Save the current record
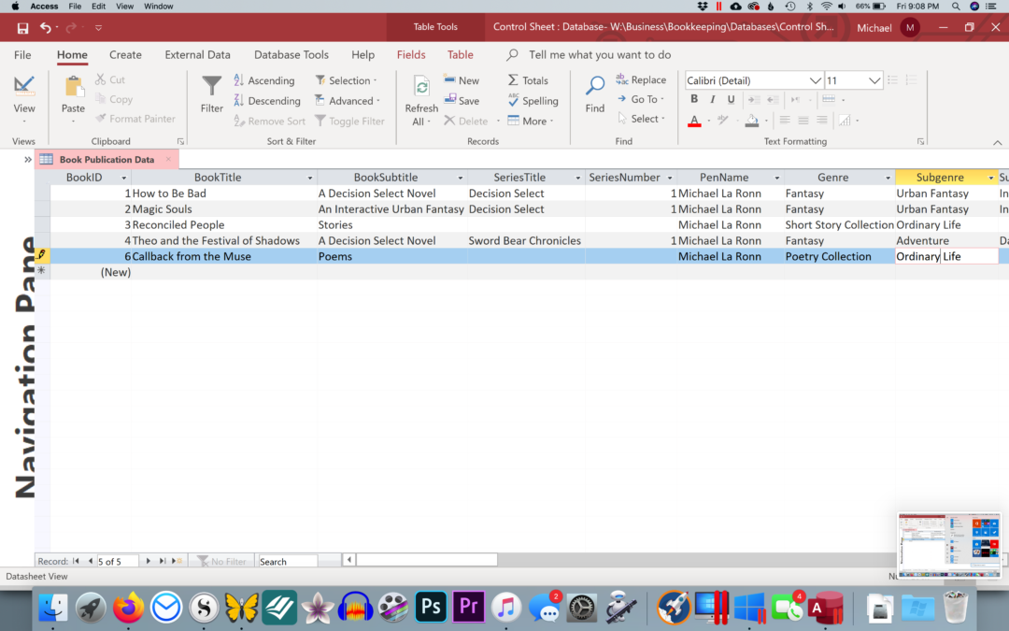The height and width of the screenshot is (631, 1009). pyautogui.click(x=461, y=100)
